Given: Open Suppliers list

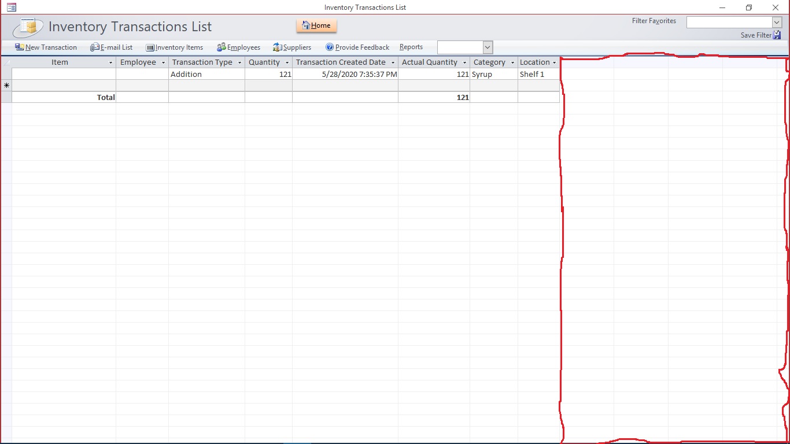Looking at the screenshot, I should click(292, 47).
